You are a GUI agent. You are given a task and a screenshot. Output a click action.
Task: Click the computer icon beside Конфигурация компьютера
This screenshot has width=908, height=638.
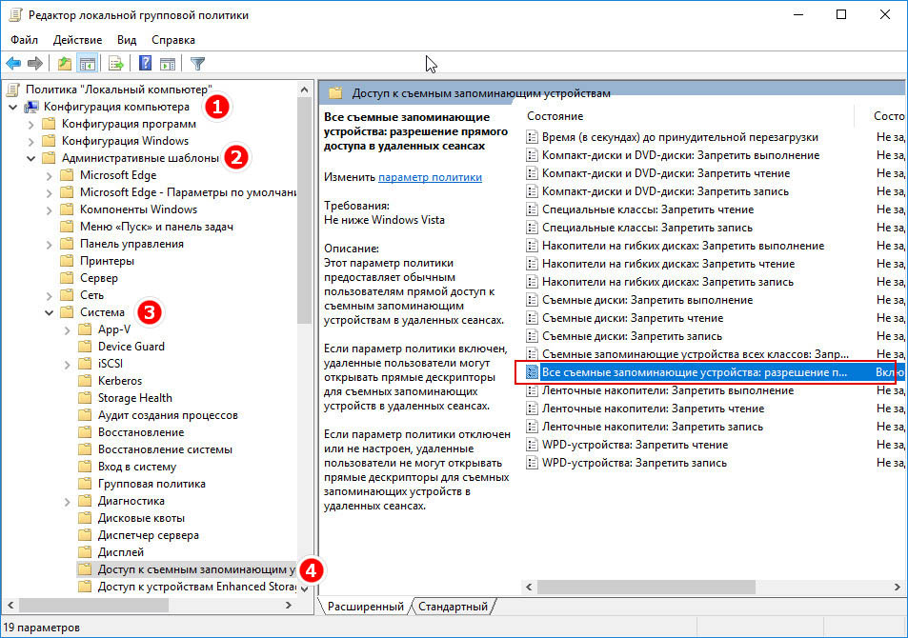tap(30, 107)
